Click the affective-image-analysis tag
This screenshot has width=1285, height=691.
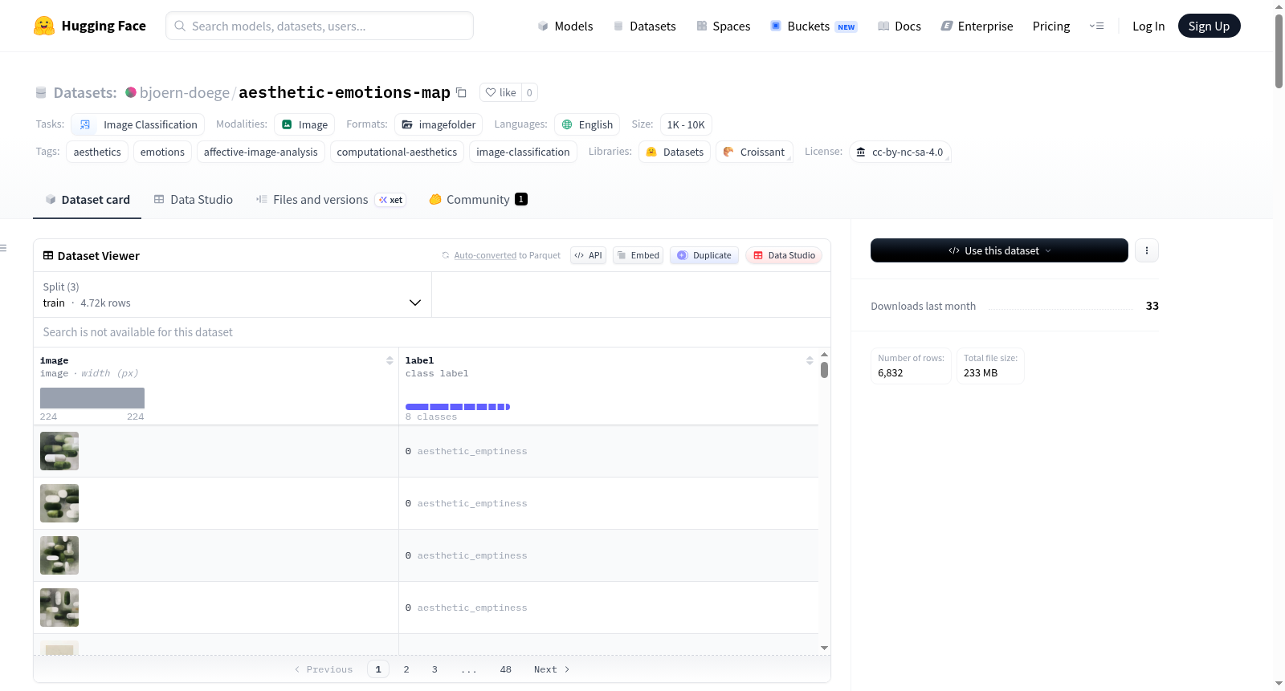(261, 152)
